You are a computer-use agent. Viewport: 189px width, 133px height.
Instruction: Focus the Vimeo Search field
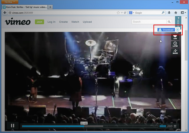tap(149, 22)
